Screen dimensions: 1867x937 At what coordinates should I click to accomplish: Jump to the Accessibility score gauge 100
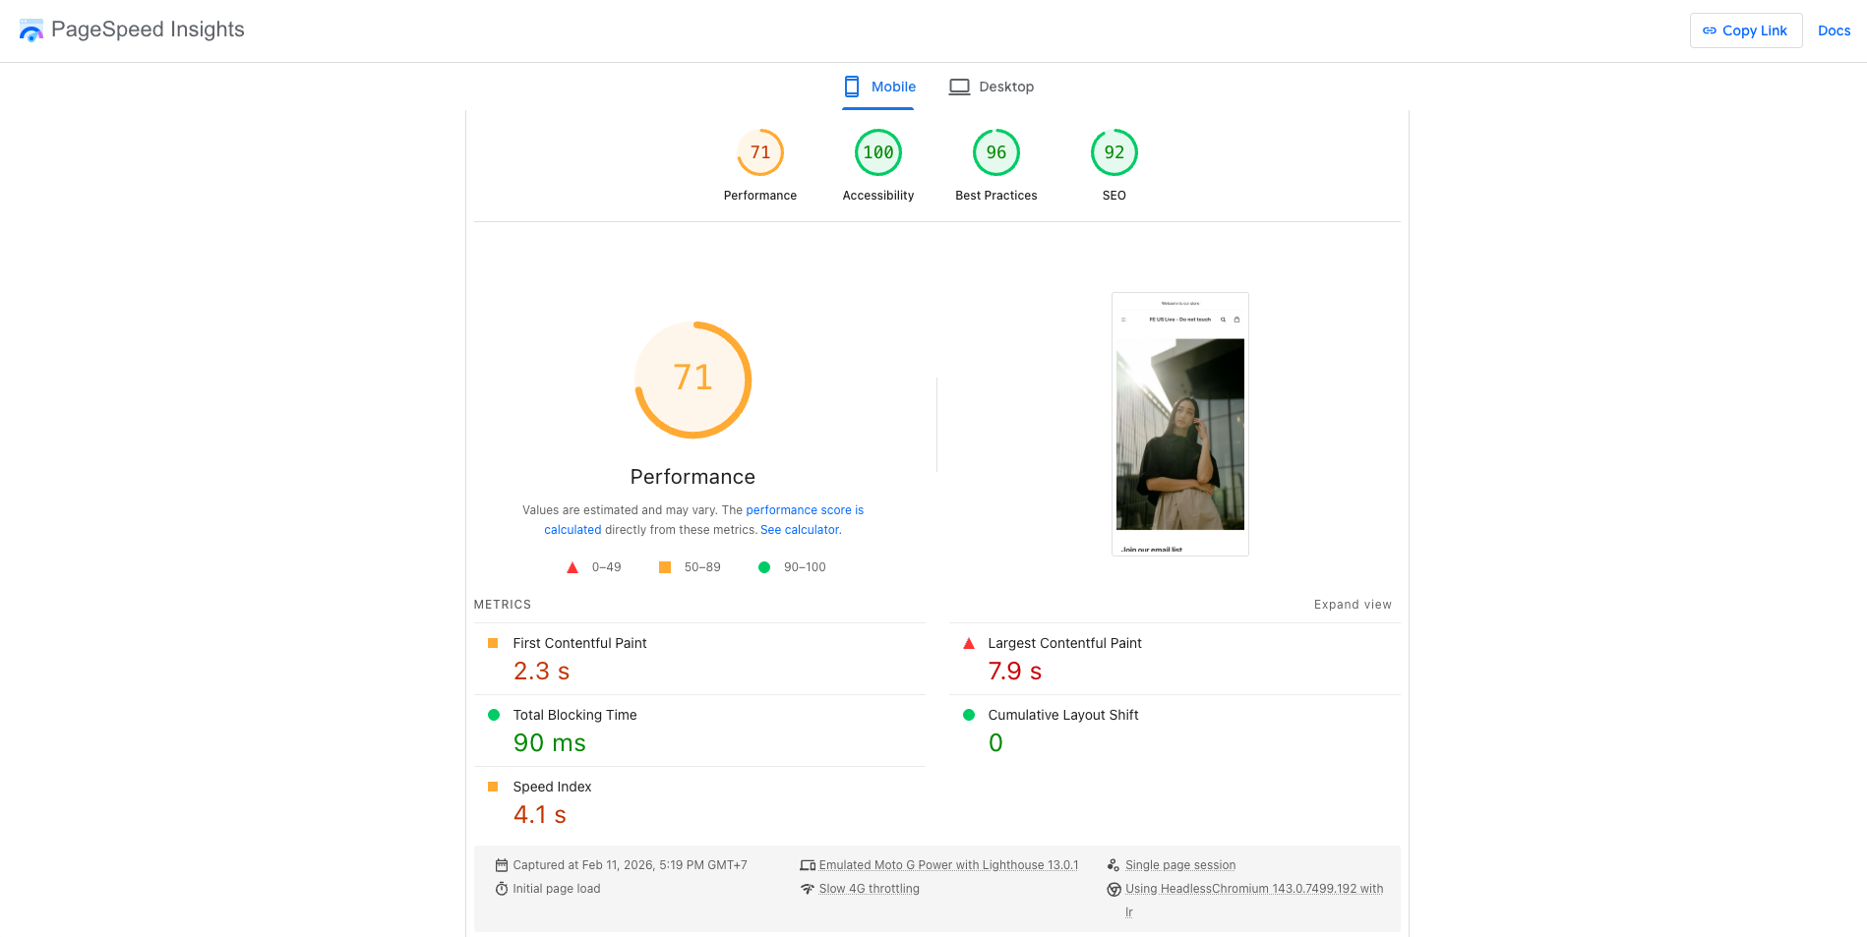click(x=878, y=152)
